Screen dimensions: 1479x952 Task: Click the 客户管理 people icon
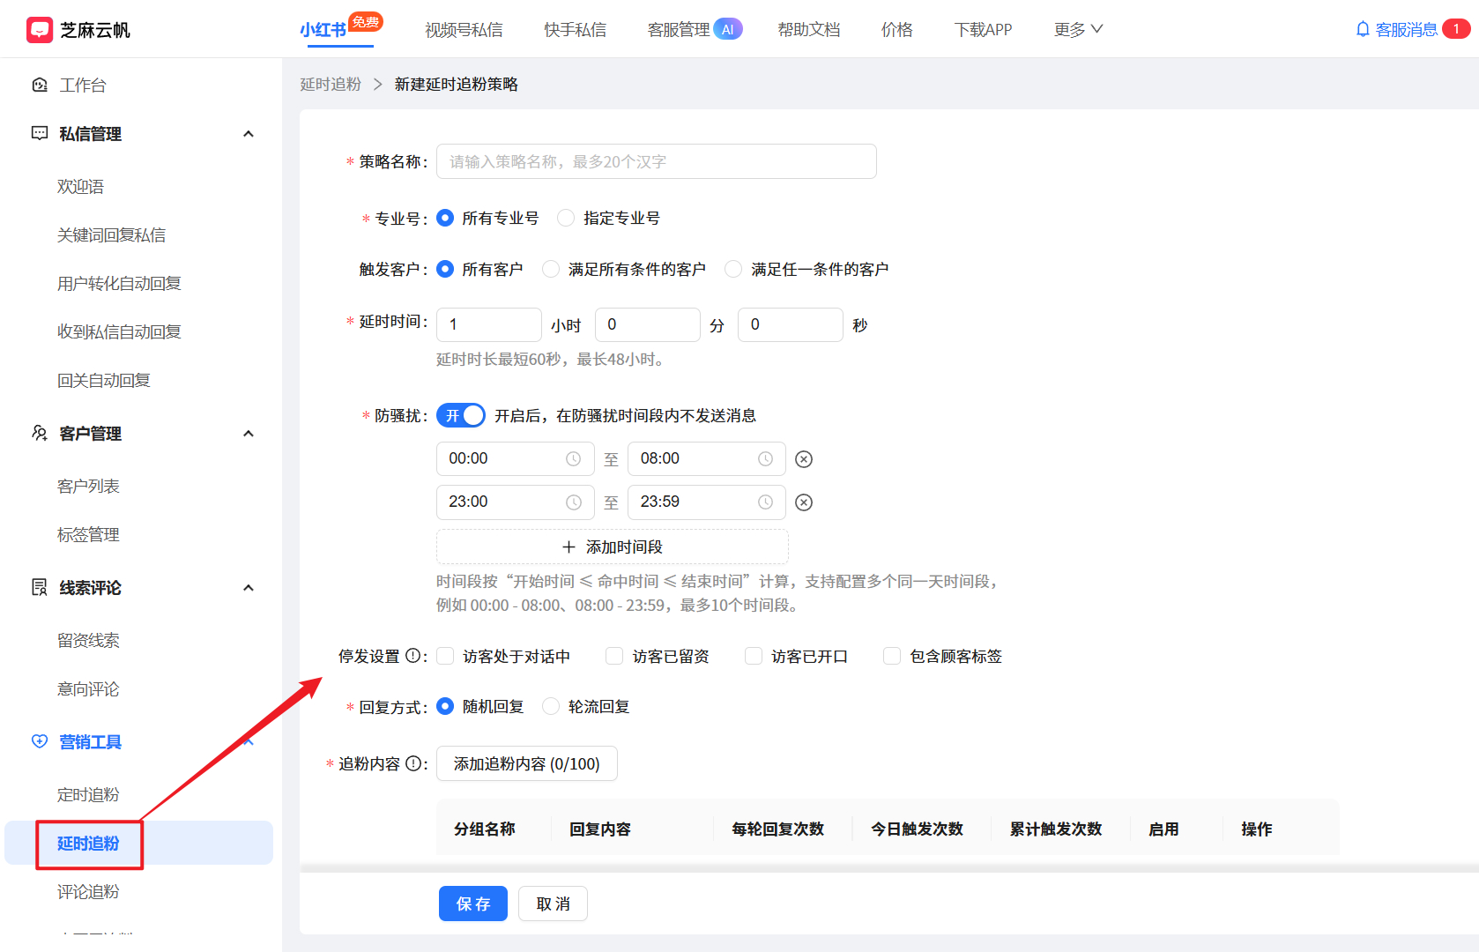tap(40, 433)
